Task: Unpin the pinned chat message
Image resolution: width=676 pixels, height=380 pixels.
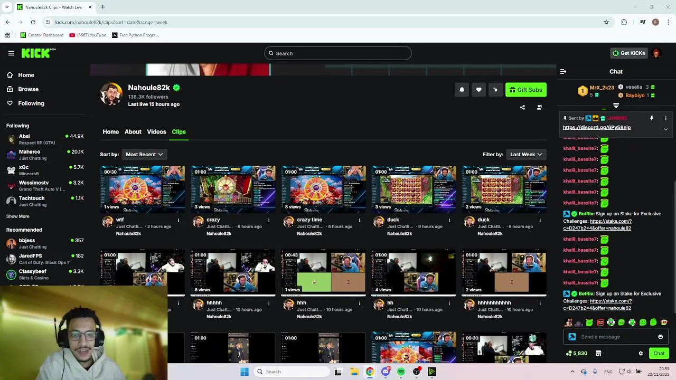Action: pyautogui.click(x=652, y=118)
